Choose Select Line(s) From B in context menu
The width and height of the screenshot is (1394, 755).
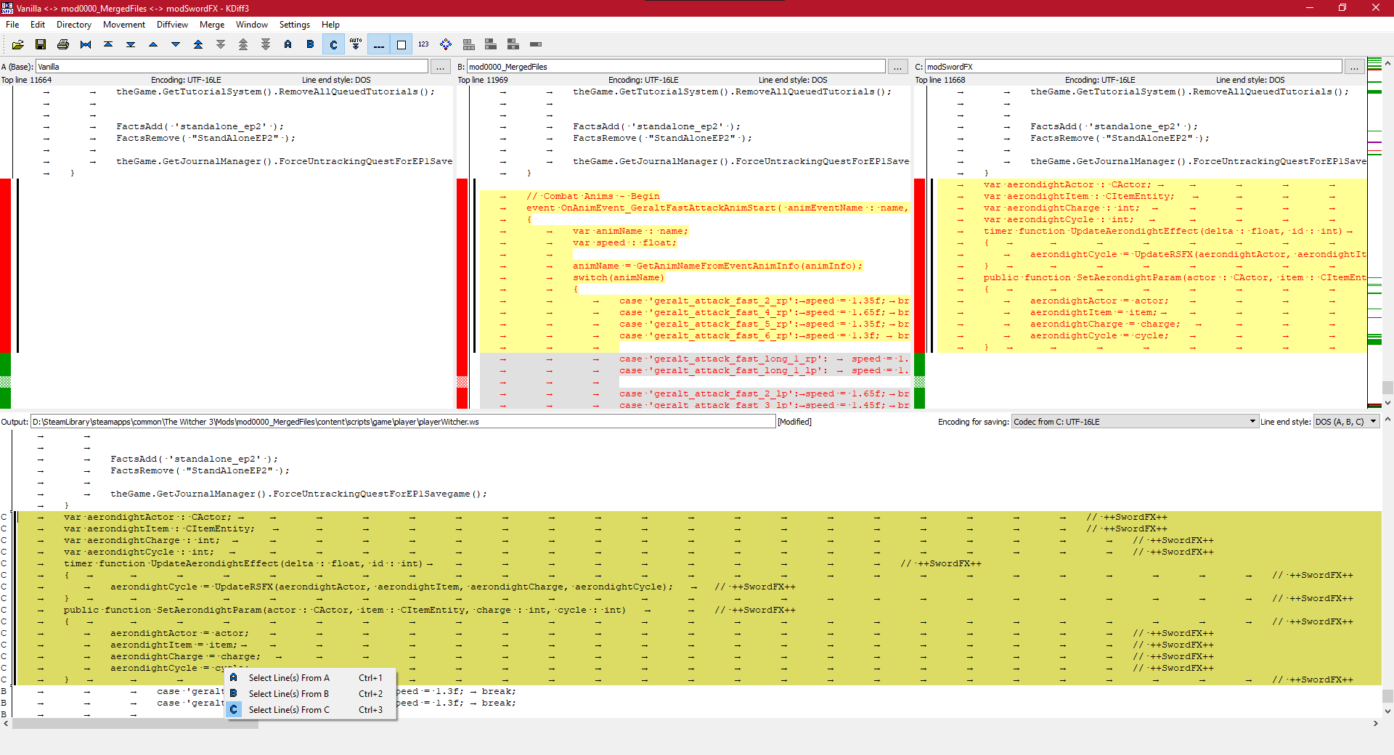point(289,694)
